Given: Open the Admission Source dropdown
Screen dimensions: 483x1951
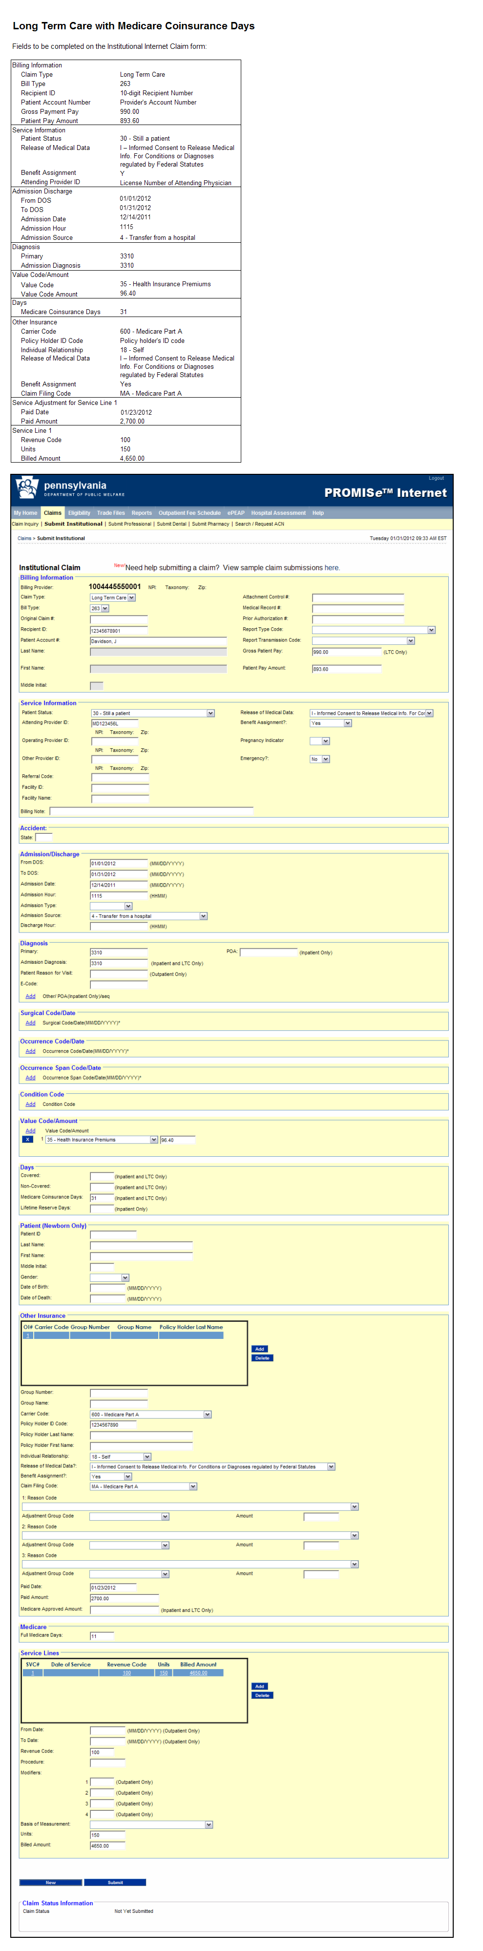Looking at the screenshot, I should (x=203, y=916).
